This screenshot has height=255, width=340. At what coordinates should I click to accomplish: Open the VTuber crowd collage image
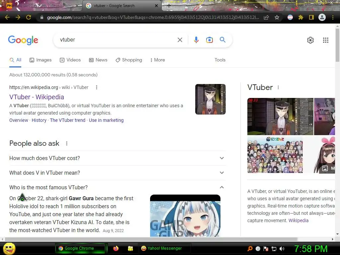coord(275,155)
